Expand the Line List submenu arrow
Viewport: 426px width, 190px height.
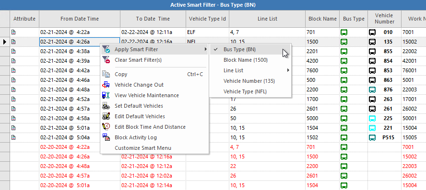pos(288,70)
